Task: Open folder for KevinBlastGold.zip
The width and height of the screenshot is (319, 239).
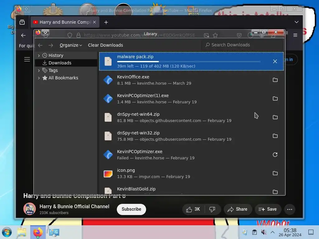Action: tap(275, 192)
